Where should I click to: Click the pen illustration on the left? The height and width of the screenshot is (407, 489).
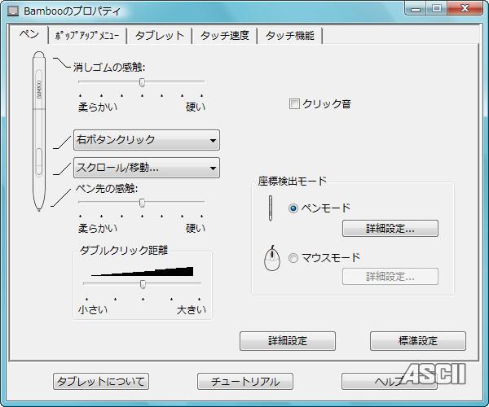point(39,131)
